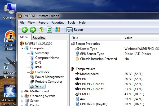Click the green Back arrow button

(x=25, y=30)
